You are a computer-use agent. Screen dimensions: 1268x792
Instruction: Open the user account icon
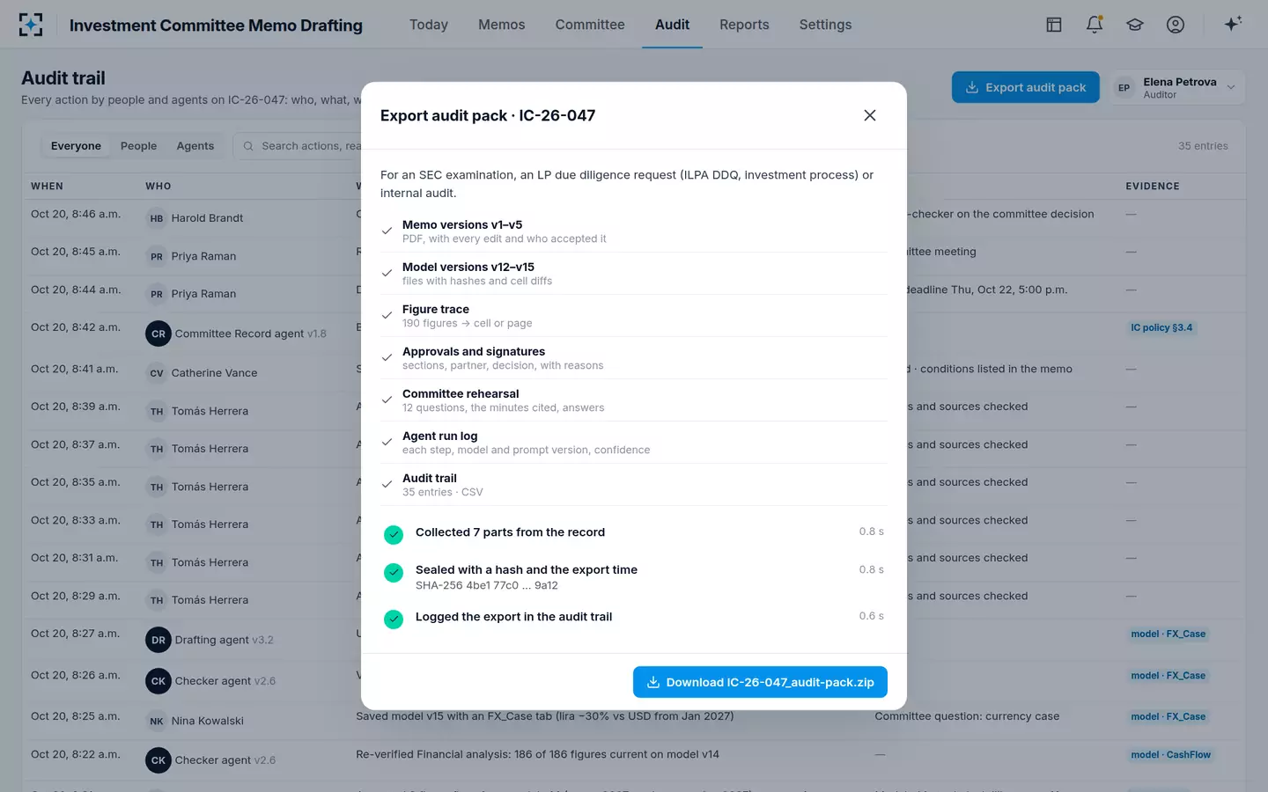pos(1176,25)
